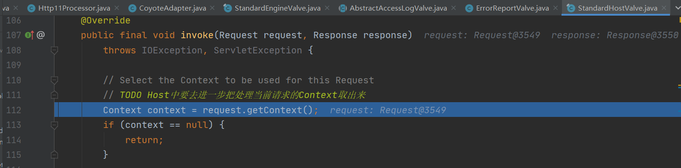Open the hidden tabs dropdown arrow

coord(678,8)
